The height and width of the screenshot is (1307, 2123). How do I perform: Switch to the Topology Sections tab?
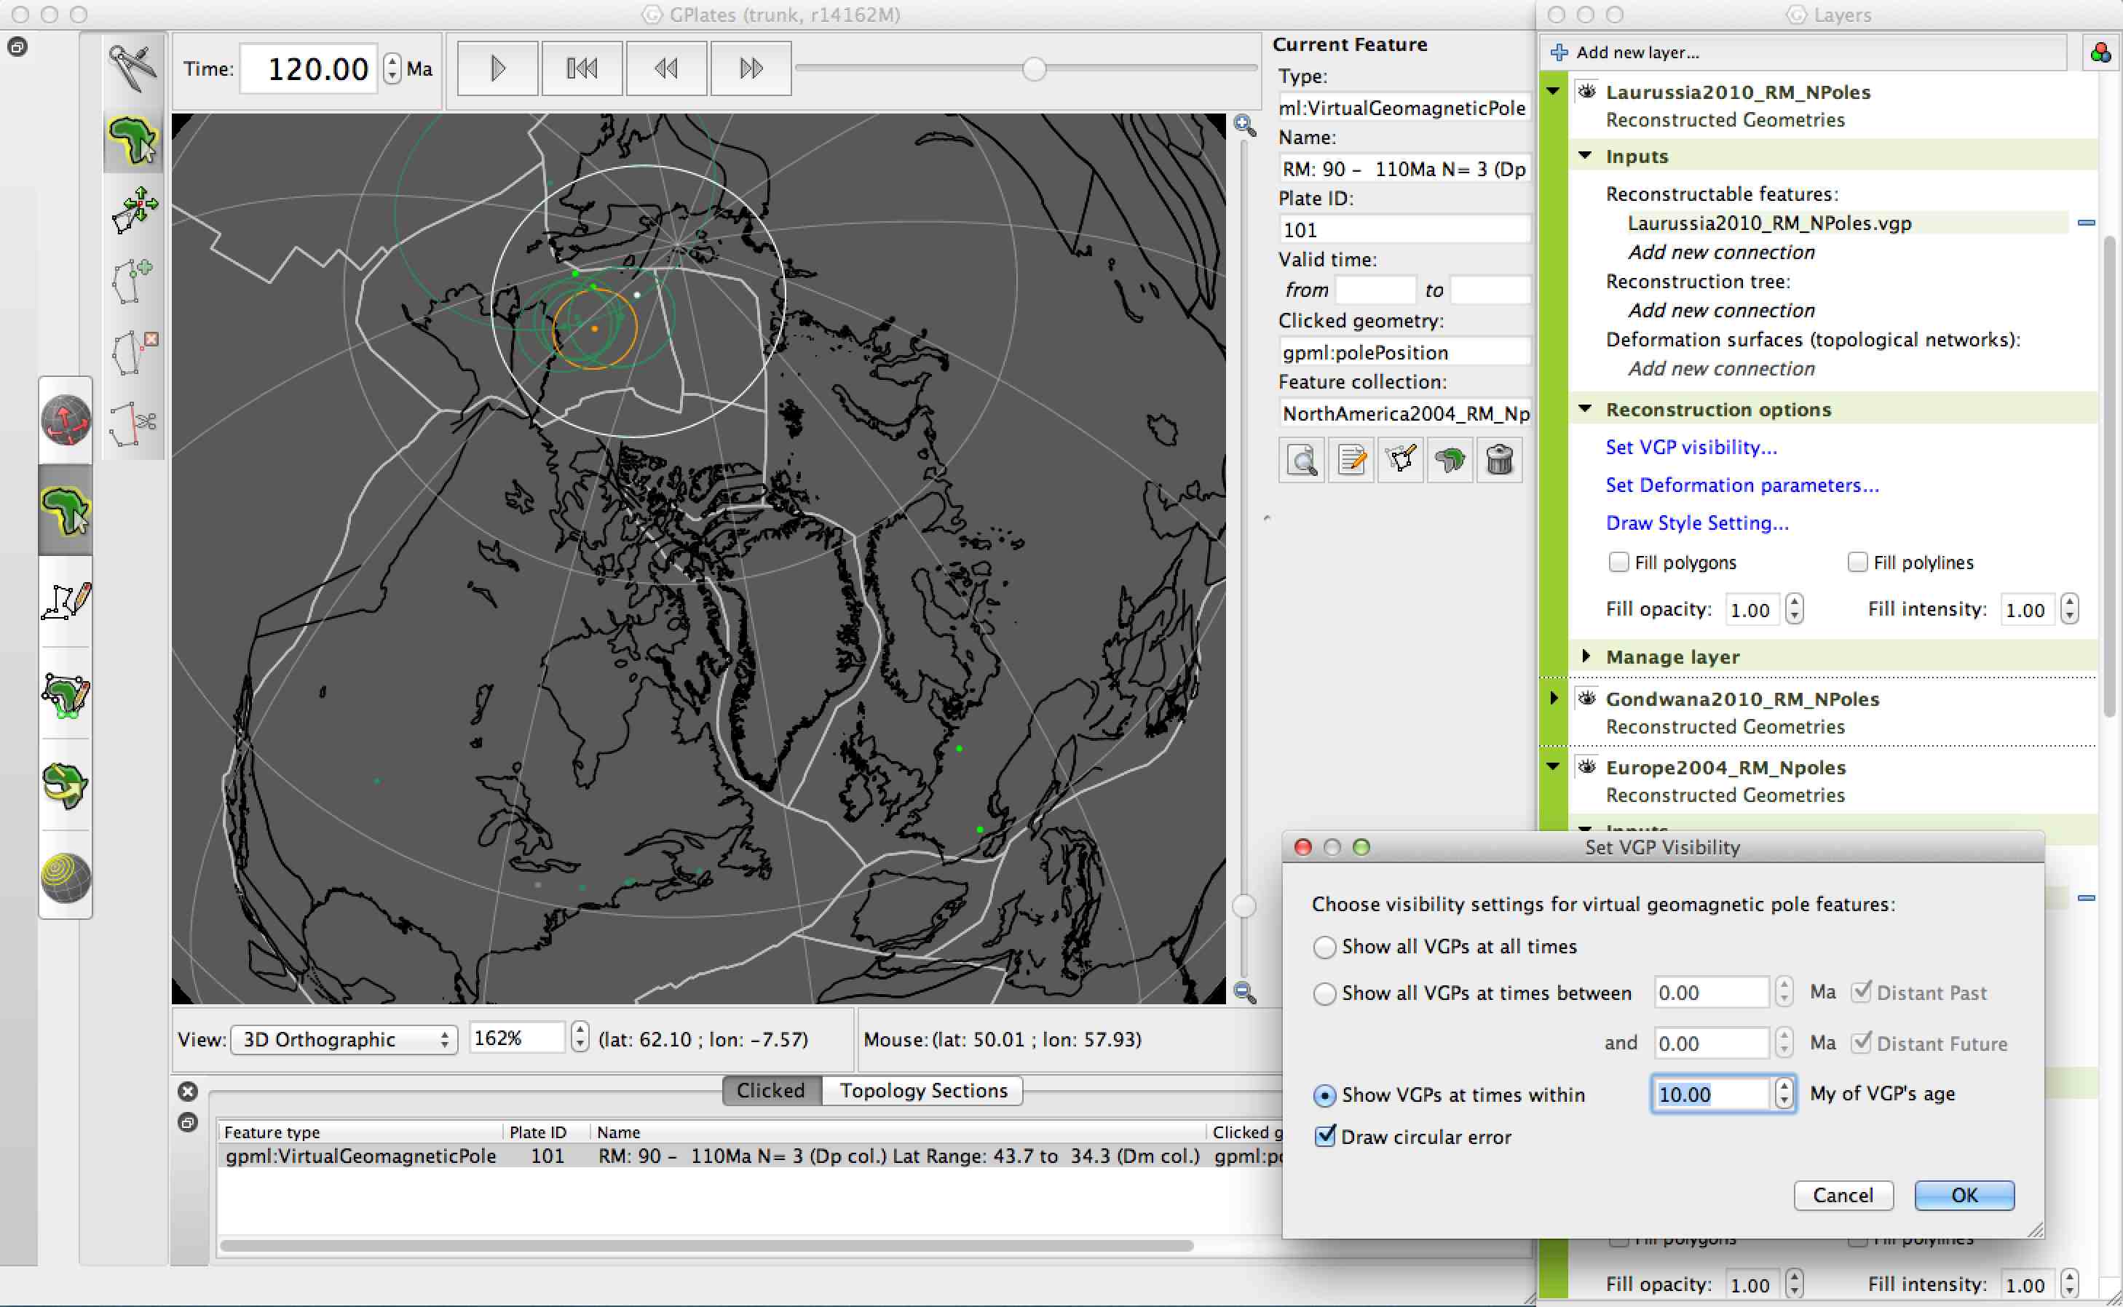[x=922, y=1091]
